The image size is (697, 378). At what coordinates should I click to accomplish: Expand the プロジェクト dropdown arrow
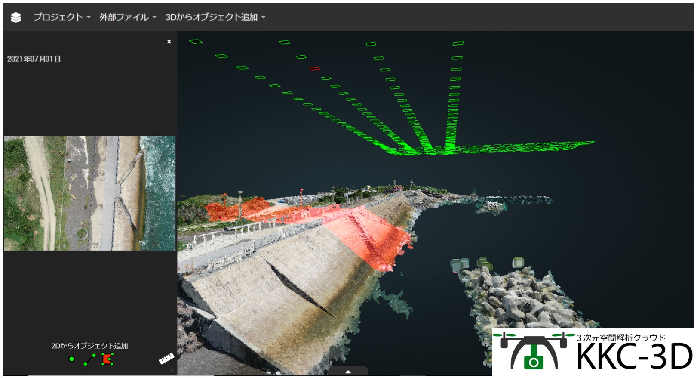pyautogui.click(x=89, y=18)
